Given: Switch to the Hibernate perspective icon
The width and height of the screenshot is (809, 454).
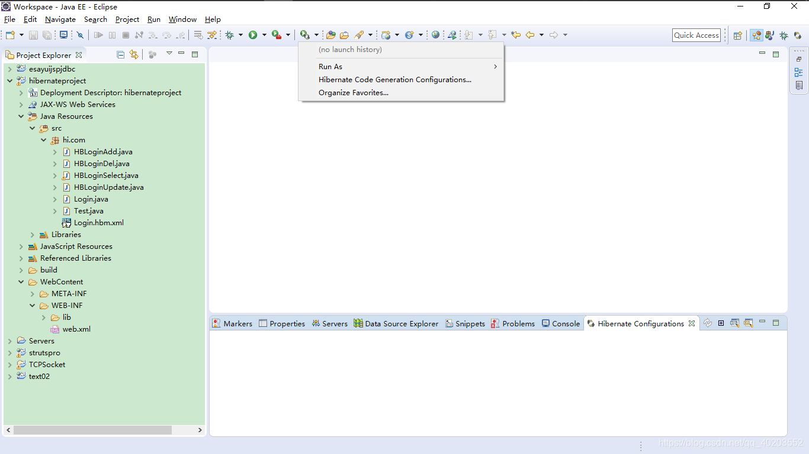Looking at the screenshot, I should coord(798,35).
